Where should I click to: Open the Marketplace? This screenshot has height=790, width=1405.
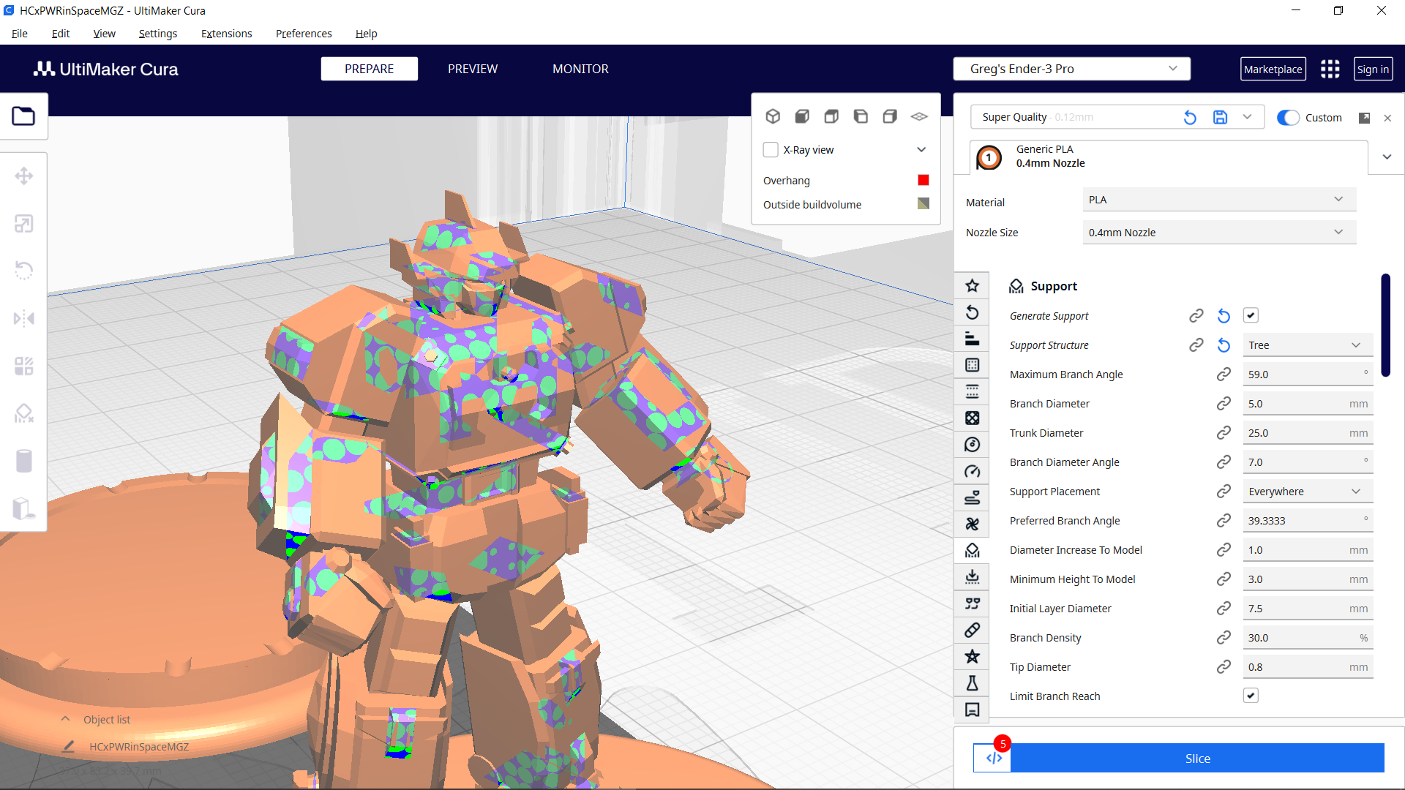1273,69
